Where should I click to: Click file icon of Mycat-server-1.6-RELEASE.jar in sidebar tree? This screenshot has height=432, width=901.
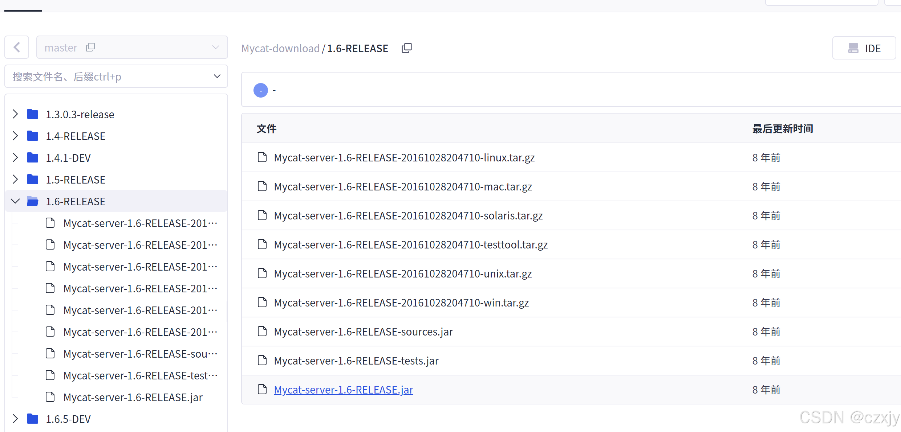(x=50, y=397)
